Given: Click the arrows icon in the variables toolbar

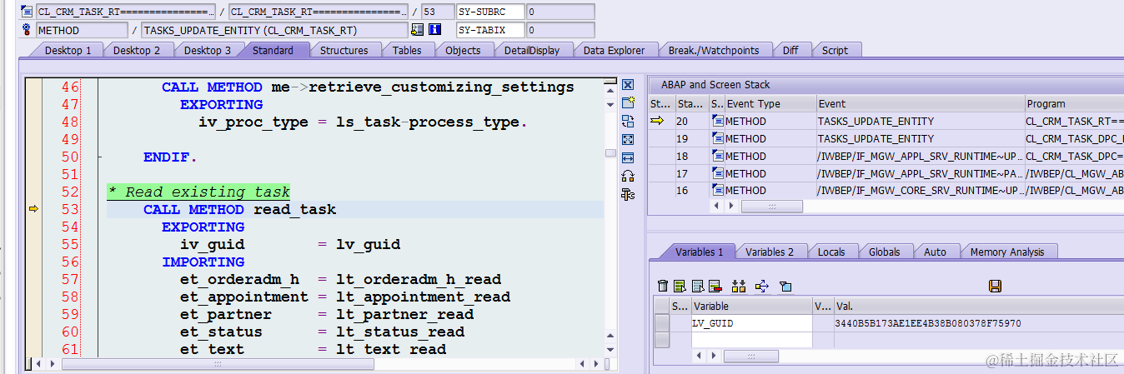Looking at the screenshot, I should pos(761,286).
